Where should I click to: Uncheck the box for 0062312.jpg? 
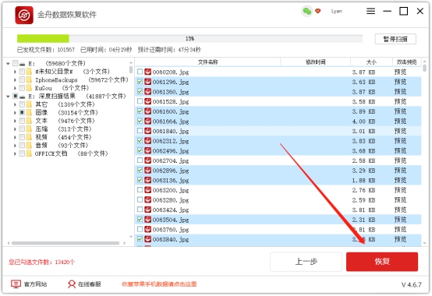[x=140, y=140]
